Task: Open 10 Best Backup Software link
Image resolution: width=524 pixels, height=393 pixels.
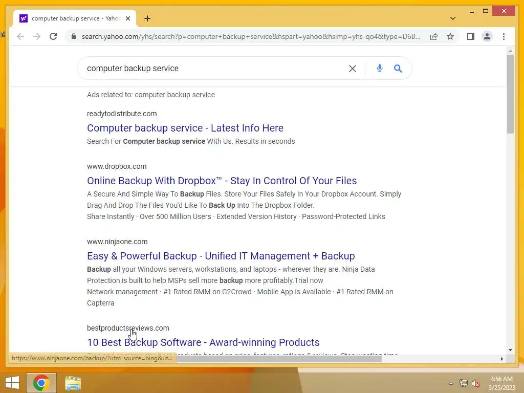Action: point(203,342)
